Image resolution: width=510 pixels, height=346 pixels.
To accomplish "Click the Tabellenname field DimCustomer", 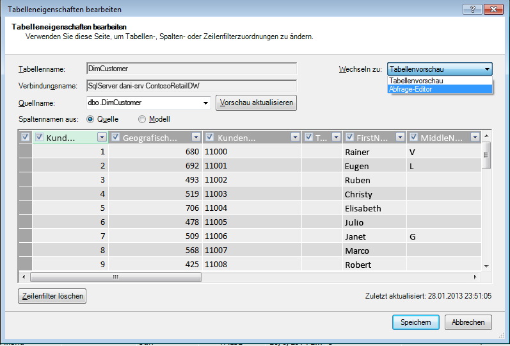I will [192, 69].
